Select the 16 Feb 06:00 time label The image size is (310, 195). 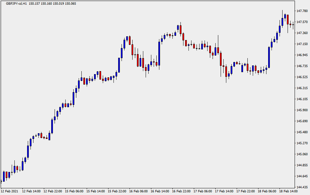(138, 191)
